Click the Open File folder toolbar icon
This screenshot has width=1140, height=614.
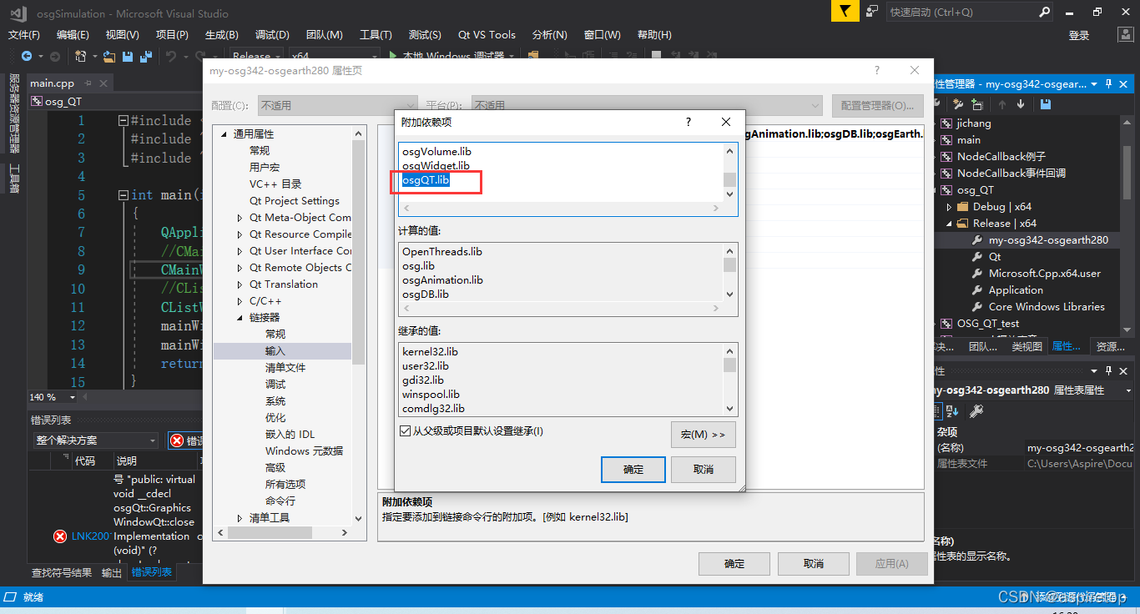108,56
